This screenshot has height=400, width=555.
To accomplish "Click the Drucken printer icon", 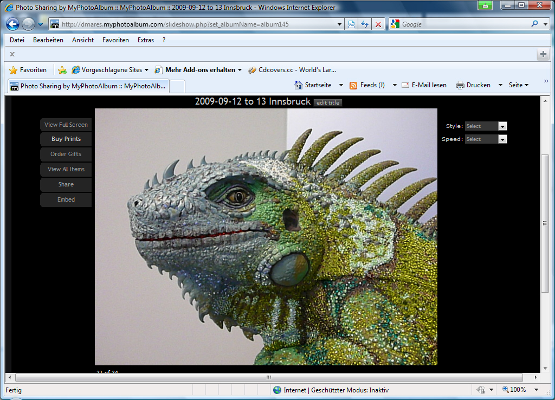I will click(460, 85).
